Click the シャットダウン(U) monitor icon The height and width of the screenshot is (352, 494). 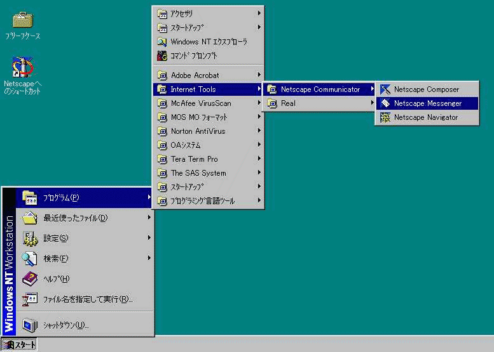point(30,325)
